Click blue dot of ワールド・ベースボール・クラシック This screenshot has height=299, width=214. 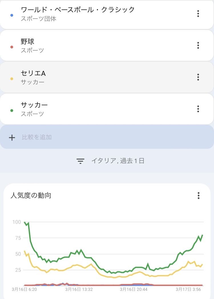tap(12, 15)
